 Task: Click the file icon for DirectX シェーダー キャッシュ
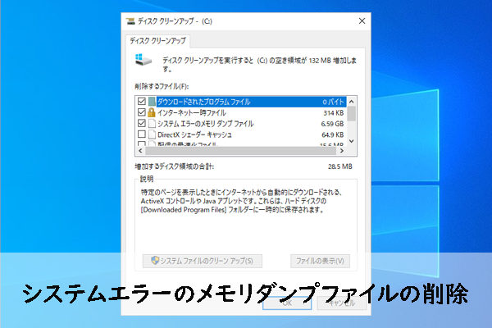pyautogui.click(x=152, y=134)
